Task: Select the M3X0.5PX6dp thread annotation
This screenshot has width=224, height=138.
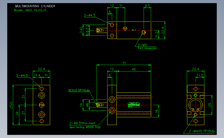Action: pyautogui.click(x=79, y=90)
